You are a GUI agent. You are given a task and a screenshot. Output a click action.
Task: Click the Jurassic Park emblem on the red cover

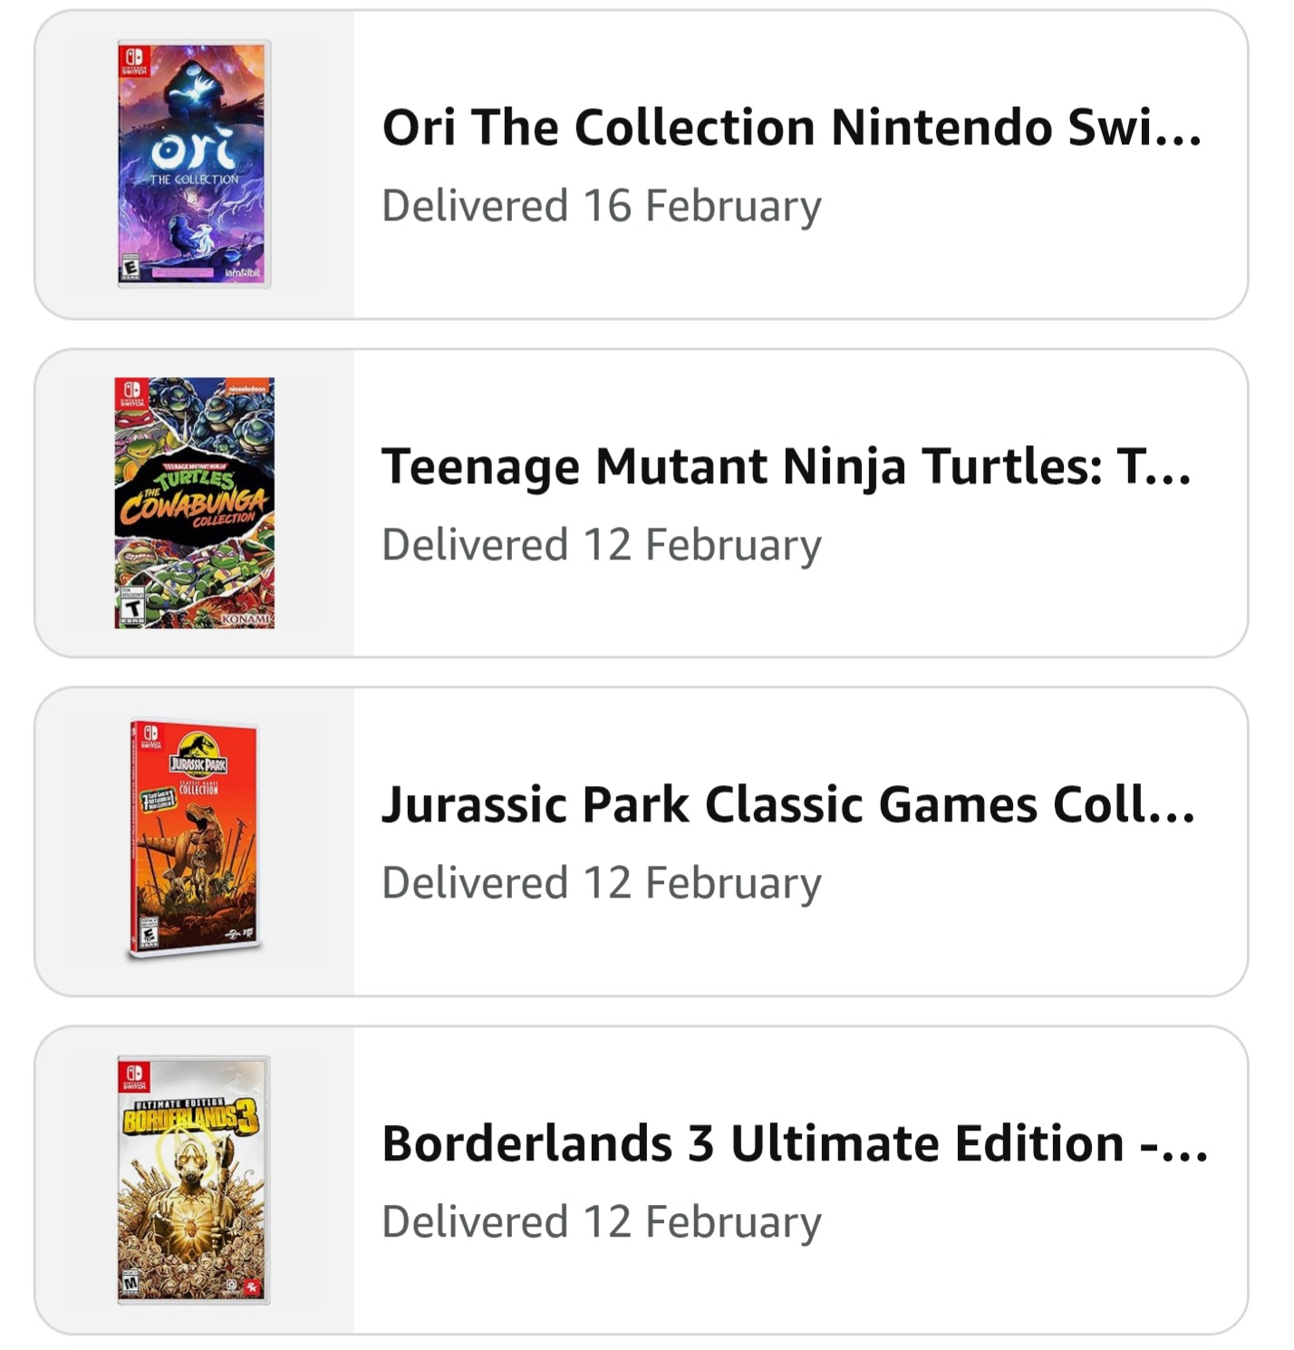click(199, 752)
